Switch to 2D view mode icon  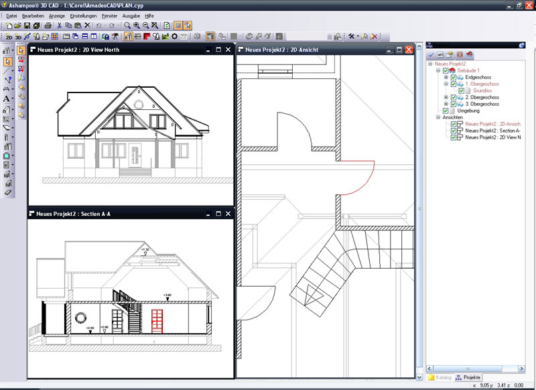pos(9,36)
